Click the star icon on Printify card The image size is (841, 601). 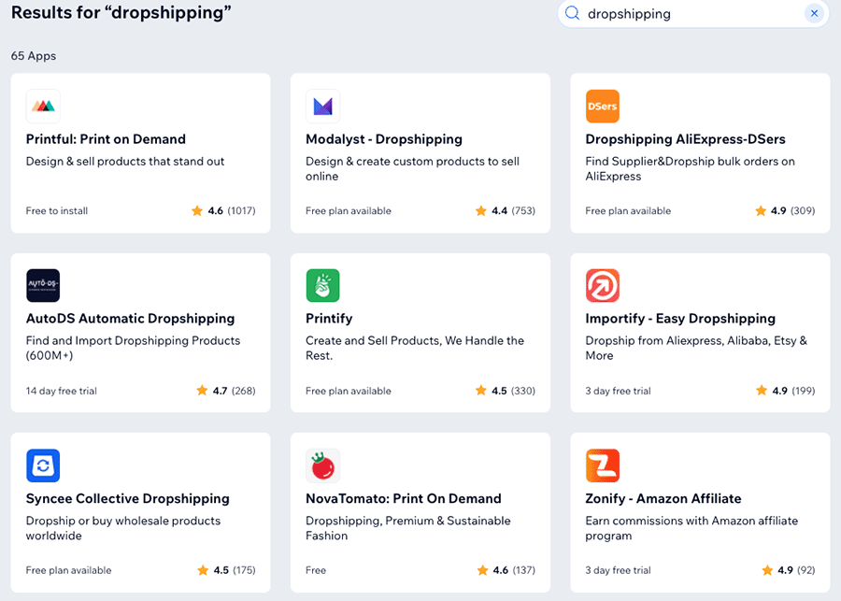(x=481, y=391)
